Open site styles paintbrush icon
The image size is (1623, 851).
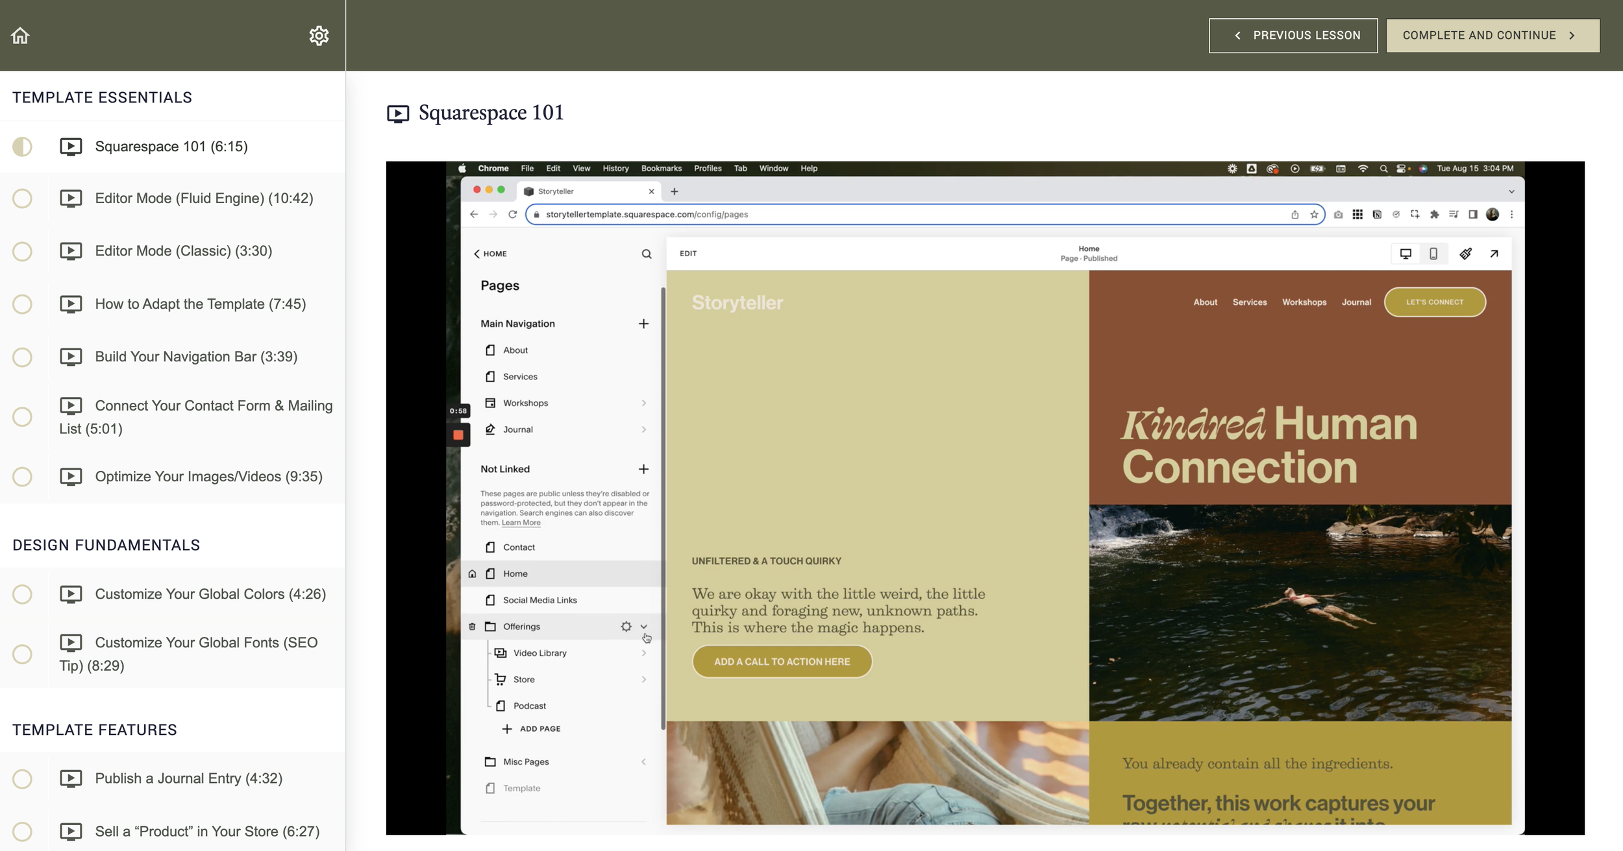coord(1466,254)
